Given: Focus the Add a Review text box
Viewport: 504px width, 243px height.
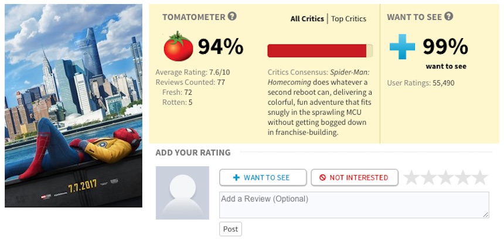Looking at the screenshot, I should tap(354, 205).
